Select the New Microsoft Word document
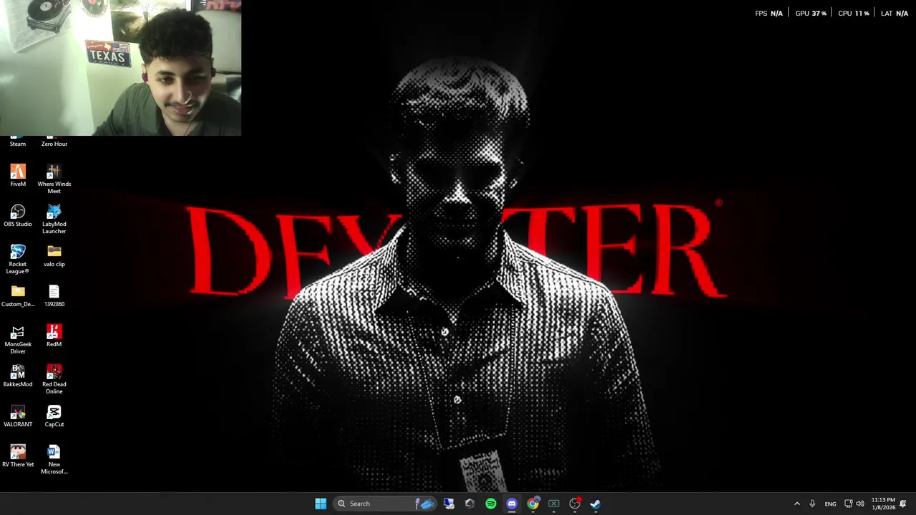This screenshot has width=916, height=515. click(x=54, y=459)
